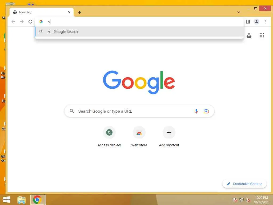Start voice search with the microphone icon
This screenshot has width=273, height=205.
pos(196,111)
